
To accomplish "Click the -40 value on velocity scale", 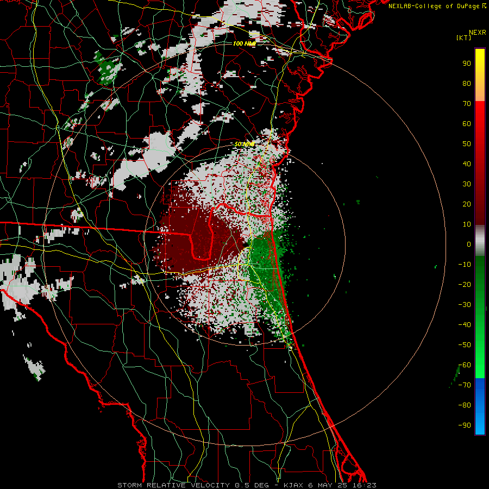I will coord(465,325).
